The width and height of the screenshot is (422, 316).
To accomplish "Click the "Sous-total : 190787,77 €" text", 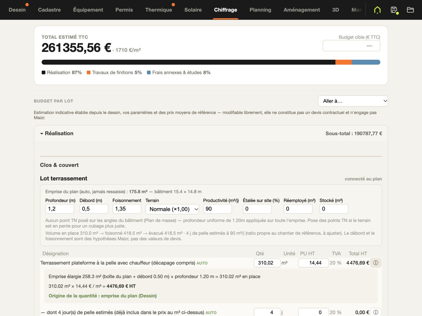I will point(354,133).
